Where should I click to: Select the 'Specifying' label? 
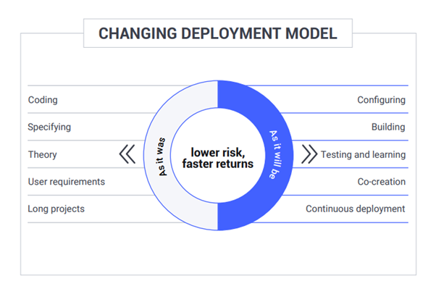click(49, 127)
